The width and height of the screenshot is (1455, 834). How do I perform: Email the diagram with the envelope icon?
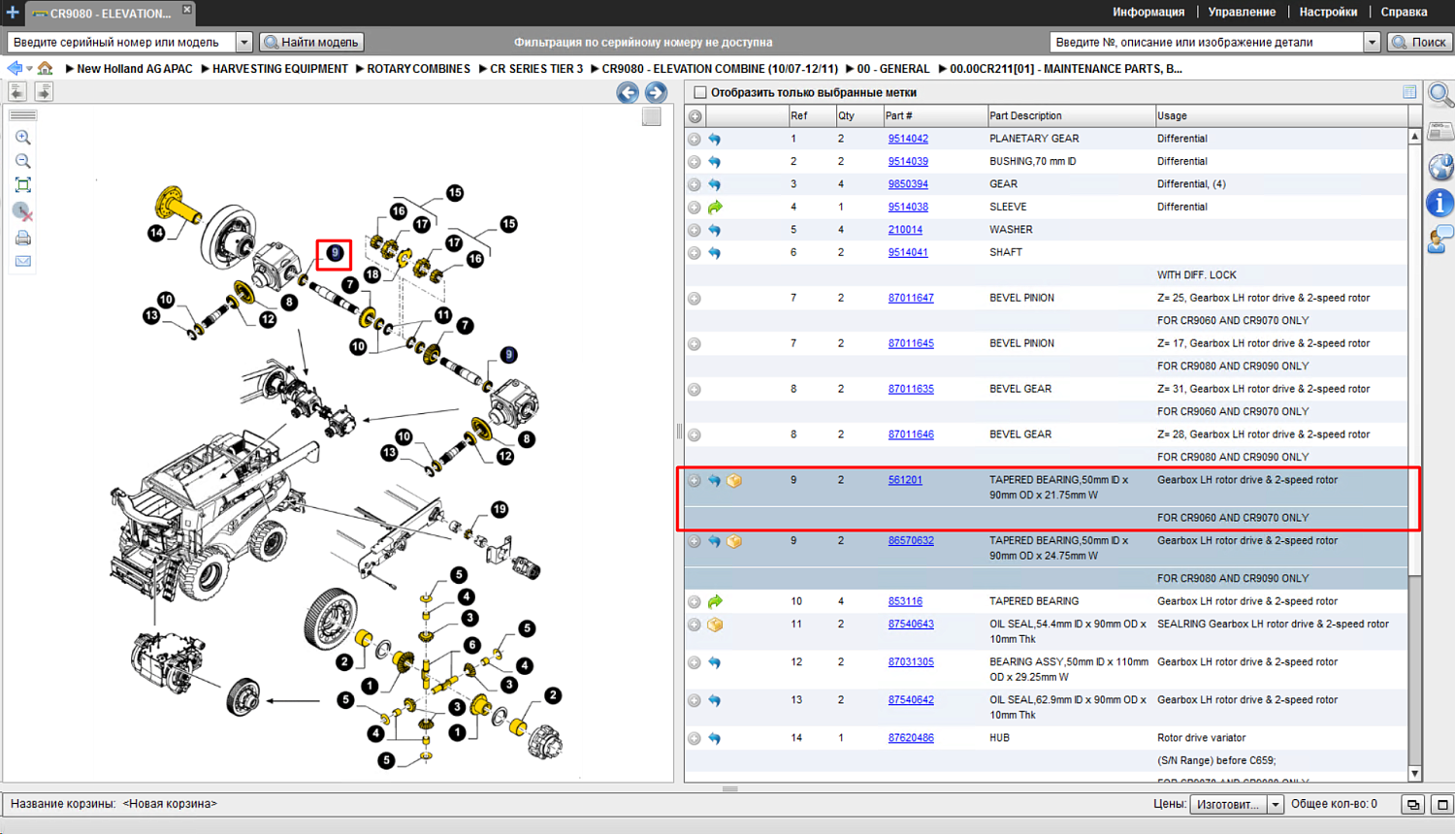click(x=23, y=261)
